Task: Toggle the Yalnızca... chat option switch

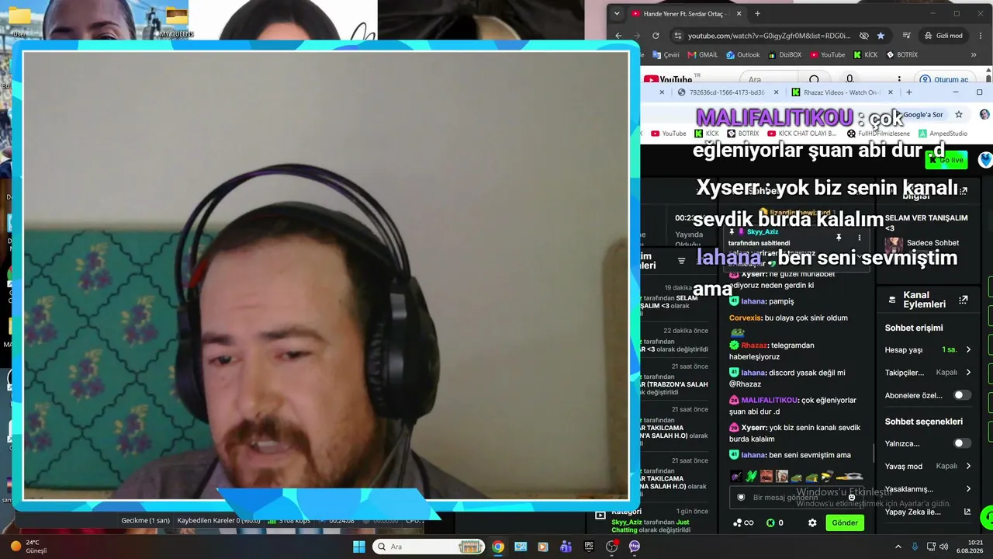Action: point(962,443)
